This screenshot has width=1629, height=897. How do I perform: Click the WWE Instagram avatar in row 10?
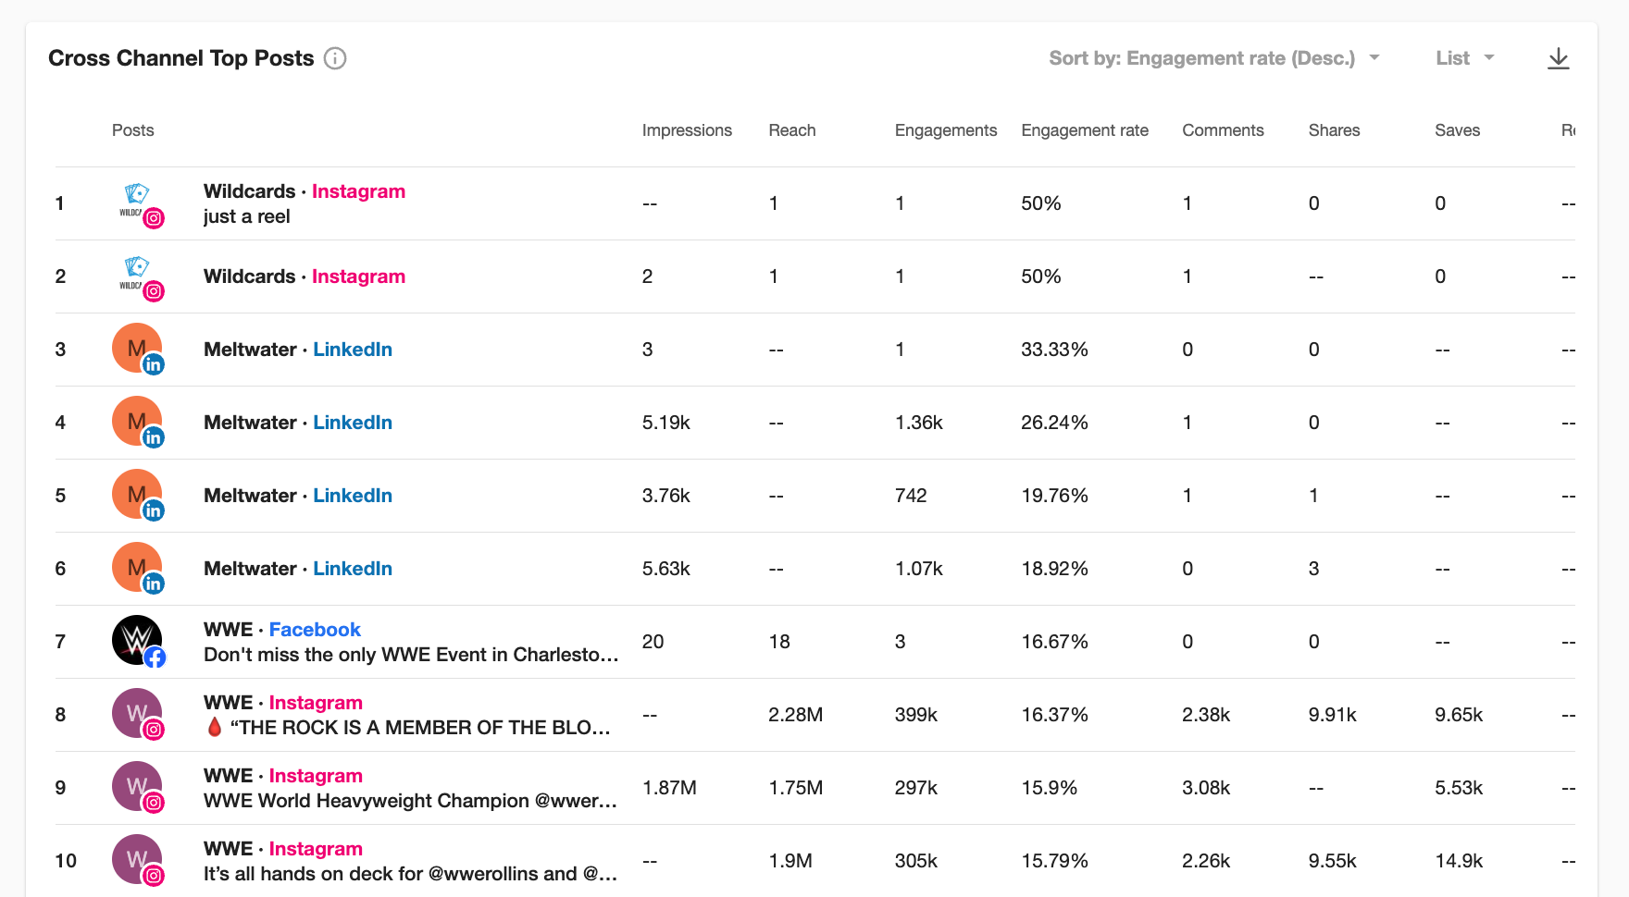(137, 861)
